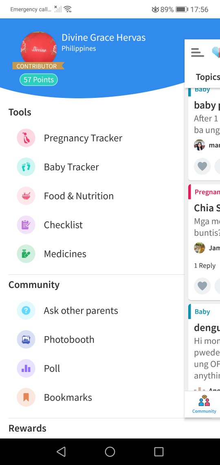Open the Pregnancy Tracker tool icon
Viewport: 220px width, 465px height.
(26, 138)
